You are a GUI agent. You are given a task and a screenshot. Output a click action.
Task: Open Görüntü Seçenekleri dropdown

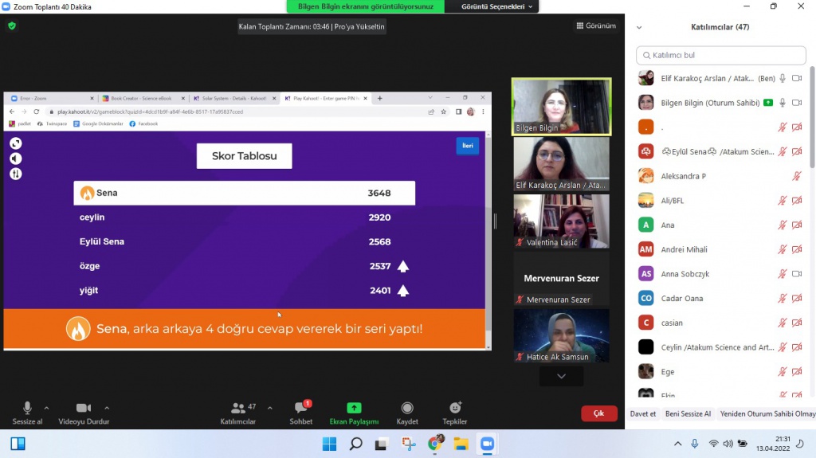(497, 6)
